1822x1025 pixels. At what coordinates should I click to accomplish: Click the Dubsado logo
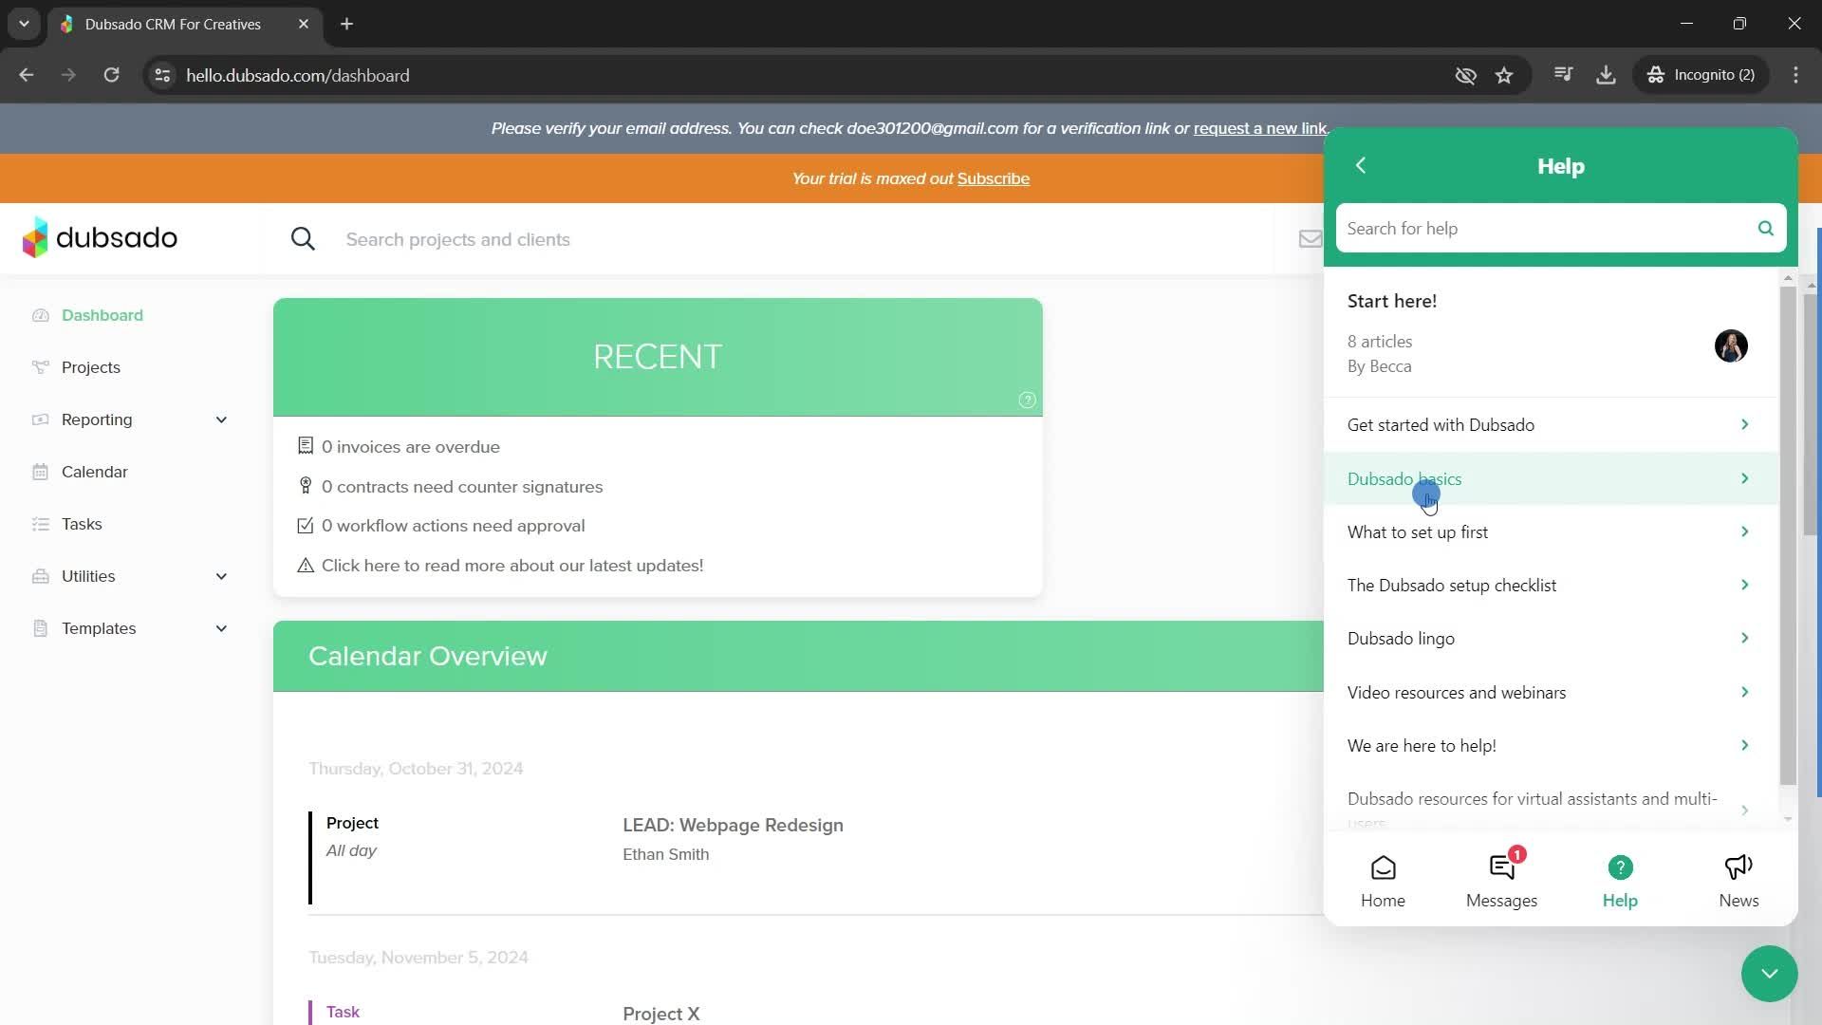click(x=100, y=237)
